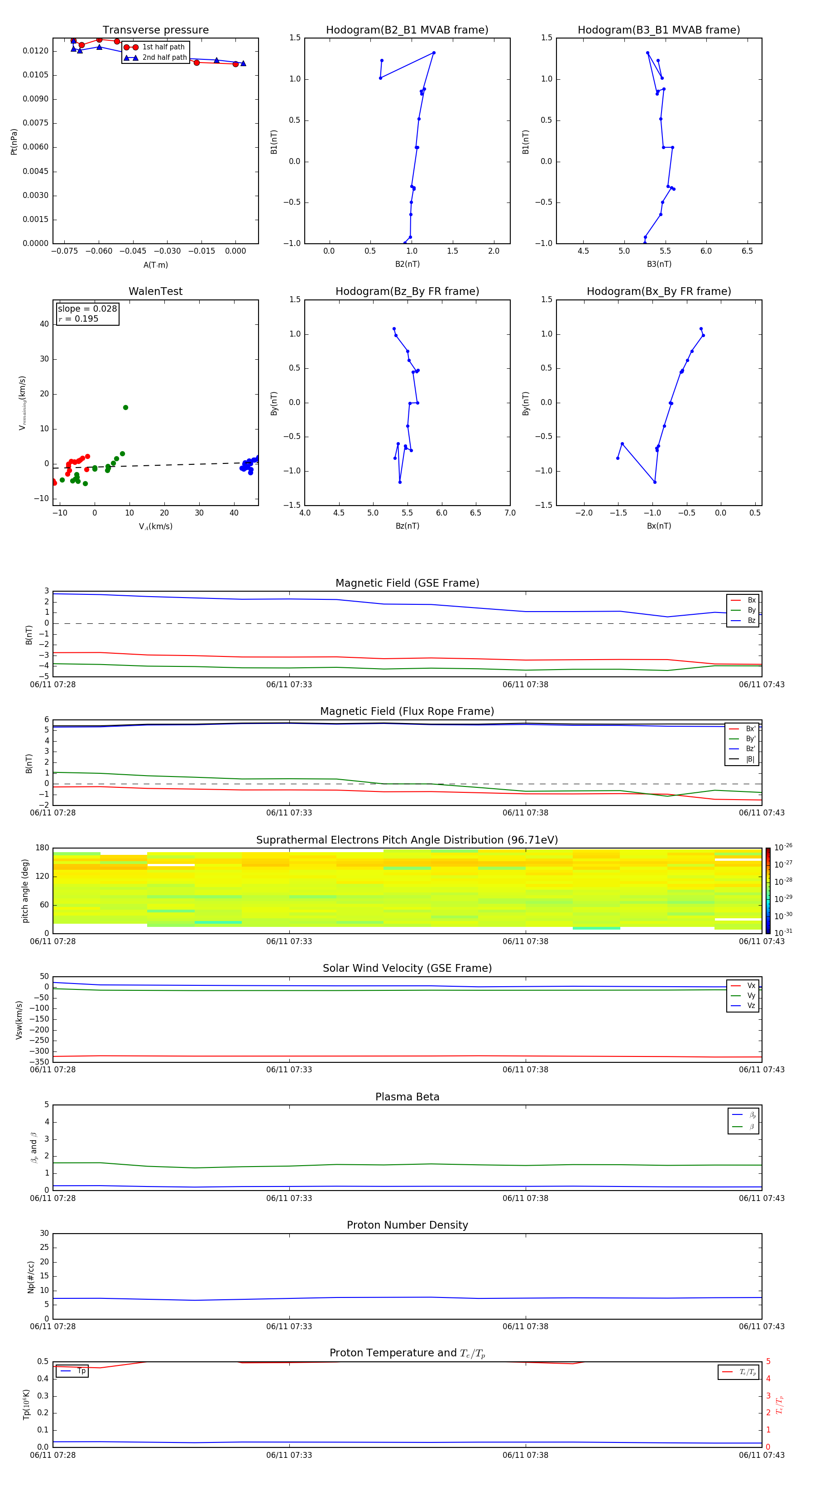This screenshot has width=815, height=1495.
Task: Click the "Hodogram(Bz_By FR frame)" title
Action: [407, 291]
